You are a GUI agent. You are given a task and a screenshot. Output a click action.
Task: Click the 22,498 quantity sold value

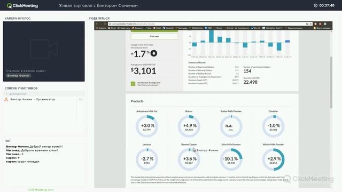251,82
